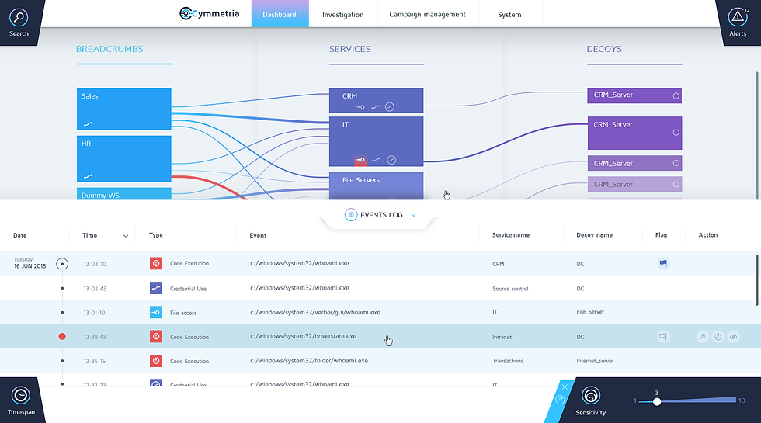Toggle the flag on the 13:03:10 CRM row

[663, 263]
